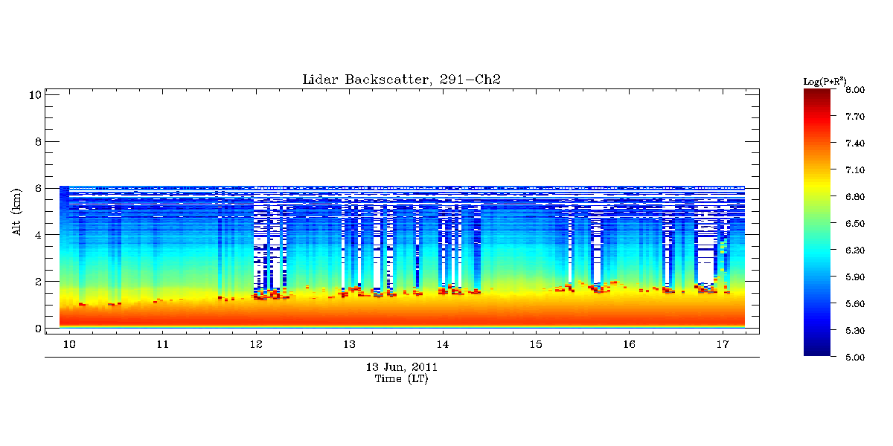Click the colorbar value 5.00
Screen dimensions: 893x446
tap(855, 358)
